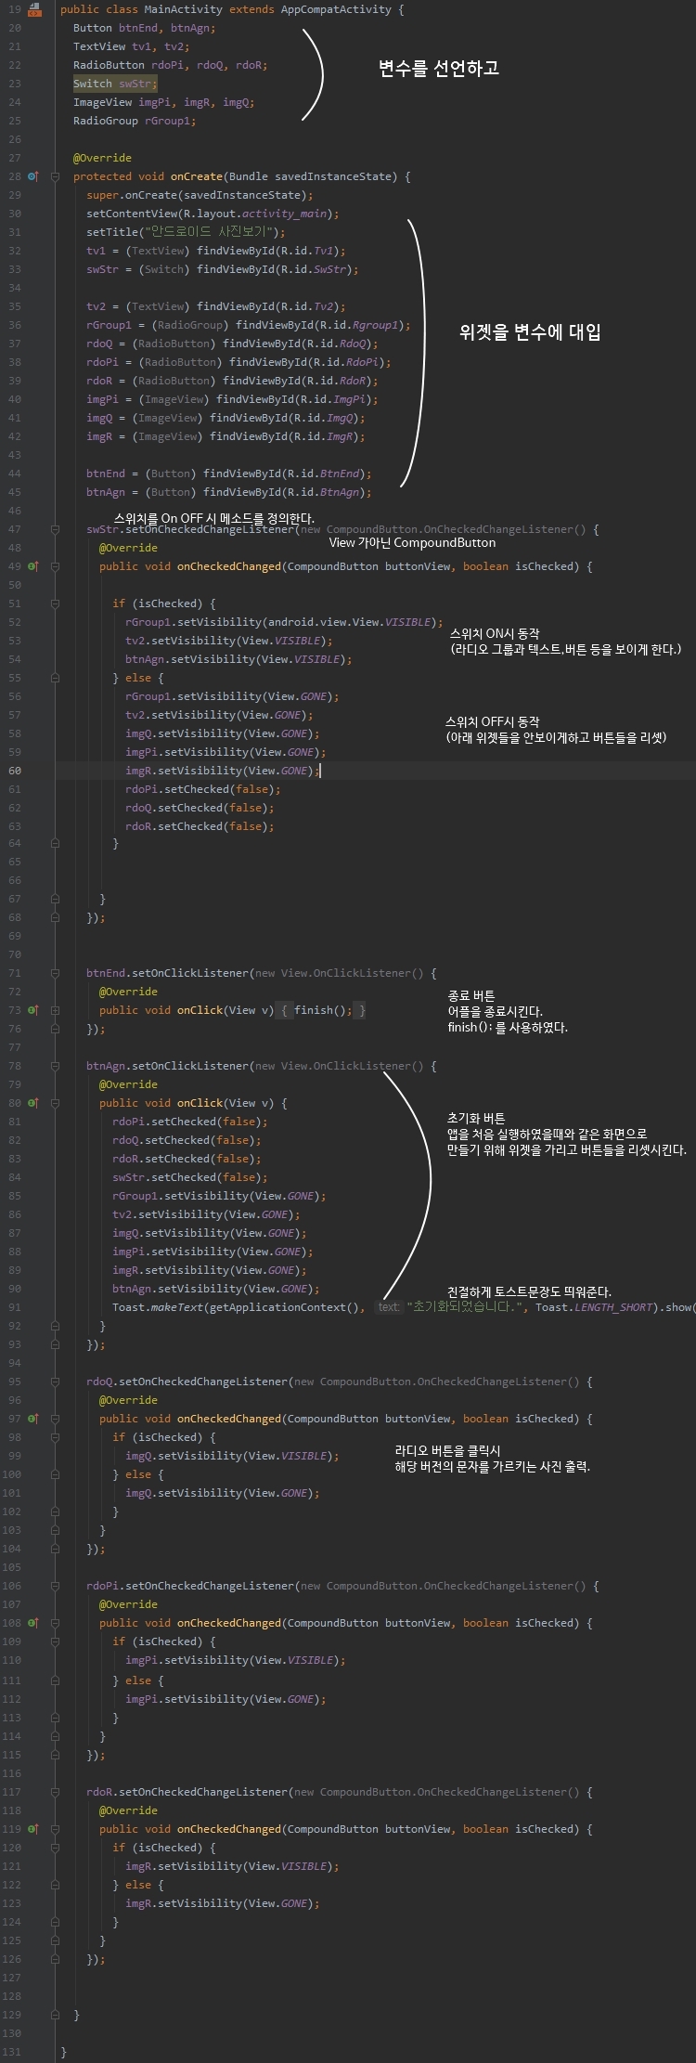
Task: Collapse the else block fold on line 55
Action: [55, 678]
